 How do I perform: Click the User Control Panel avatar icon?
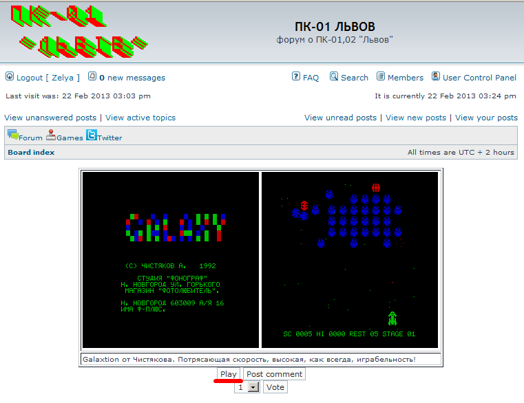click(435, 76)
